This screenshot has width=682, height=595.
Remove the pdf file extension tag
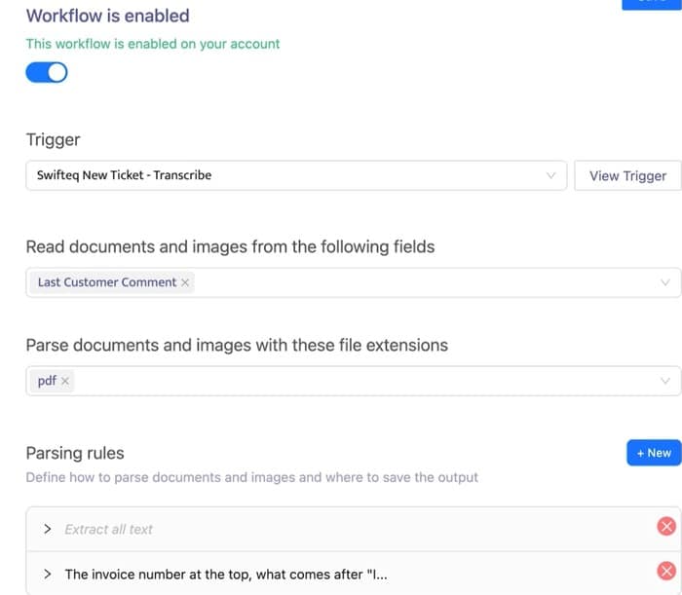(x=65, y=381)
